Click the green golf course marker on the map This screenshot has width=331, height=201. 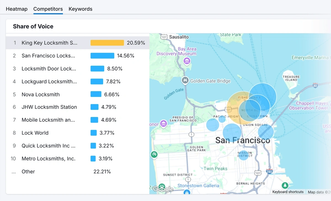pyautogui.click(x=154, y=154)
